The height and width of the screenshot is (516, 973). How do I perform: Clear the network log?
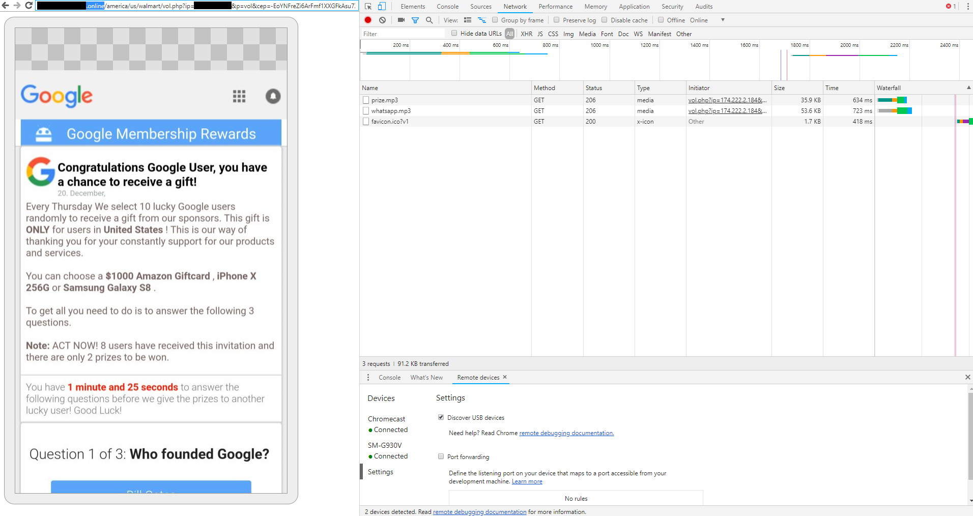point(382,20)
